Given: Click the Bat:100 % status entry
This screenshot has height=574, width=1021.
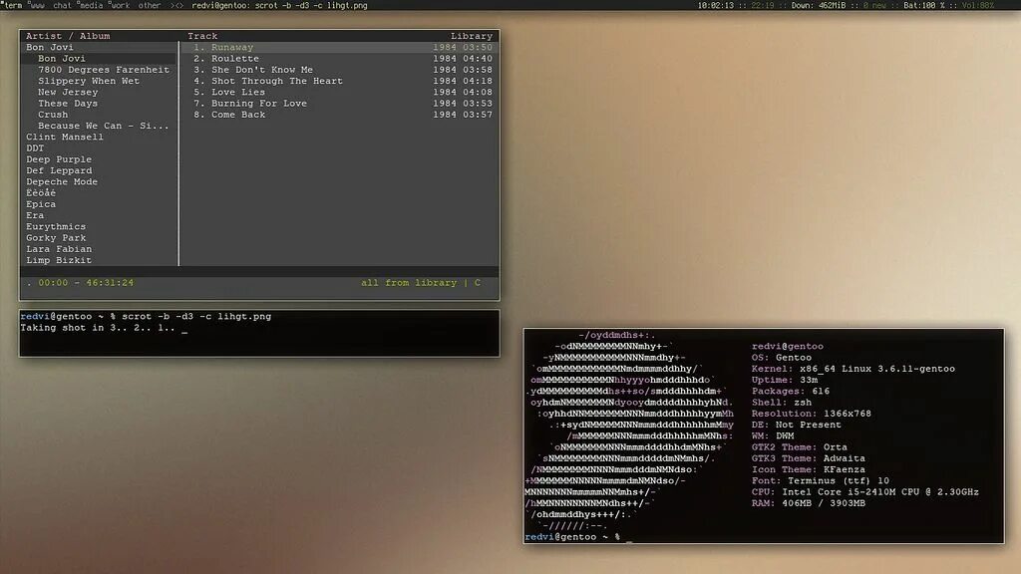Looking at the screenshot, I should click(x=924, y=5).
